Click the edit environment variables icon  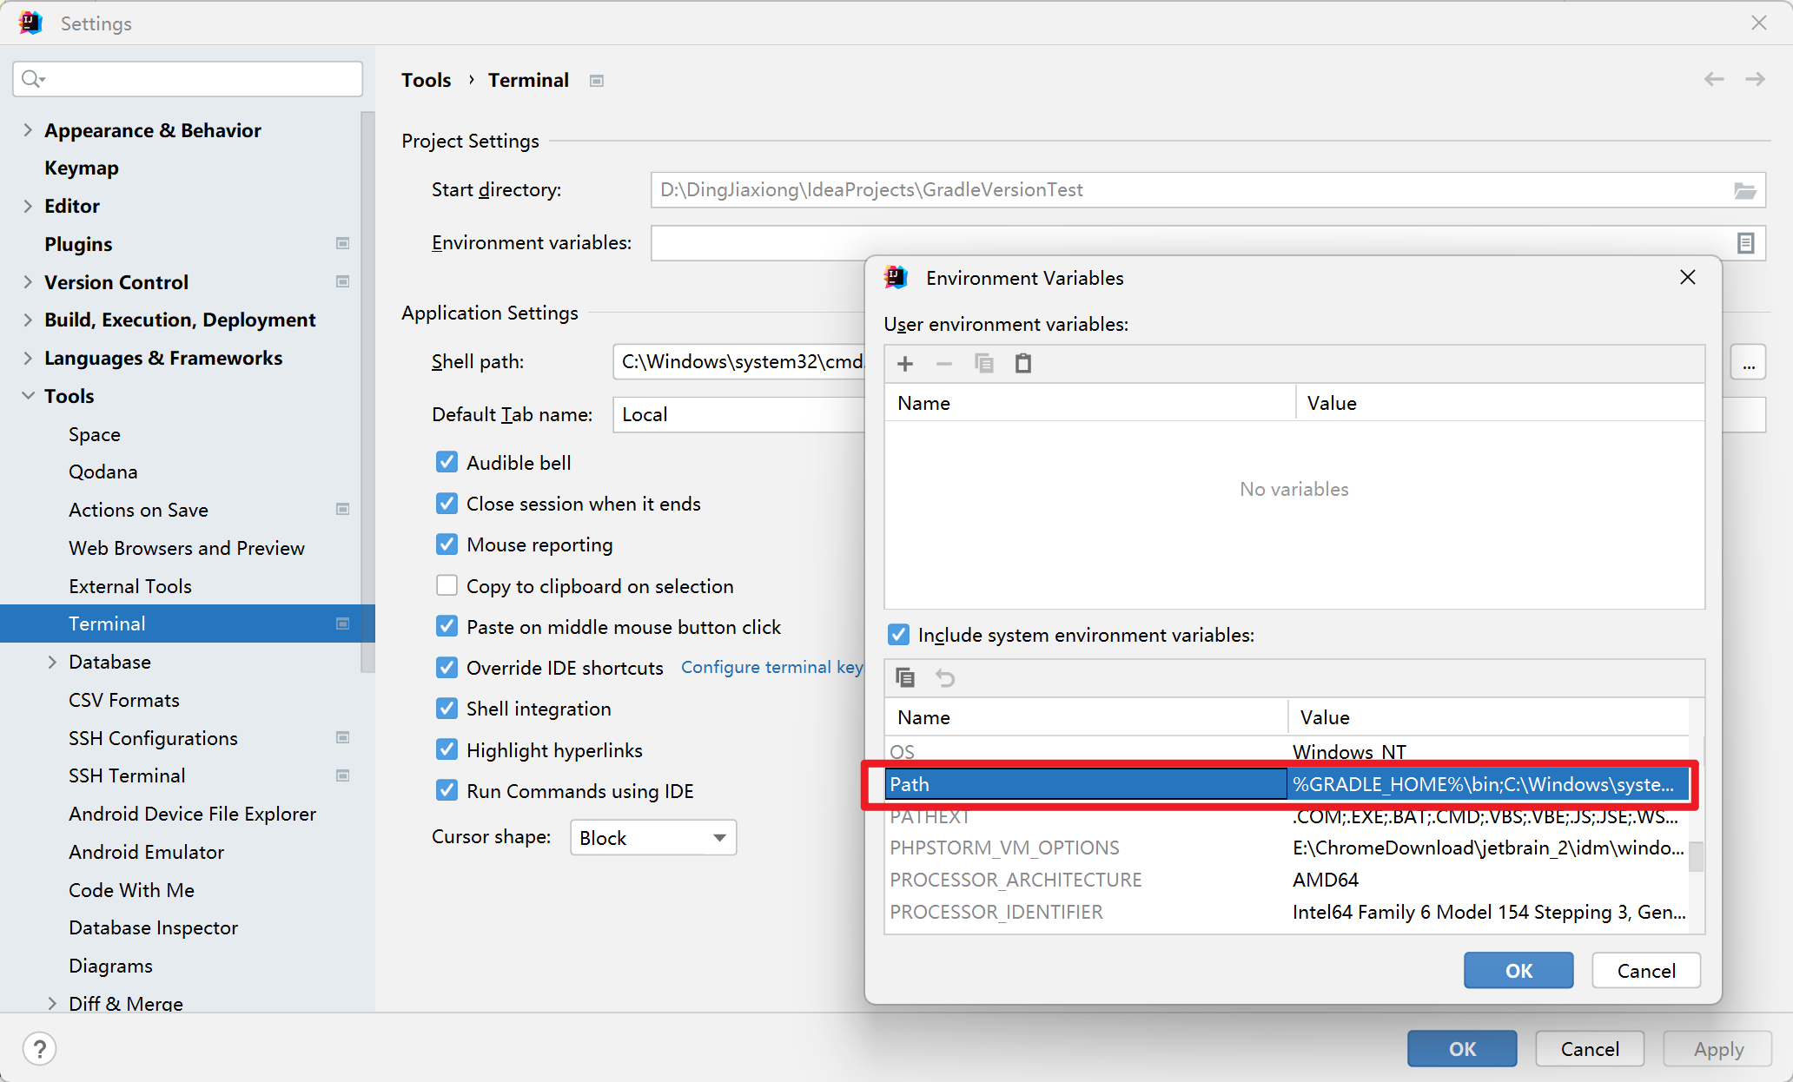point(1745,242)
